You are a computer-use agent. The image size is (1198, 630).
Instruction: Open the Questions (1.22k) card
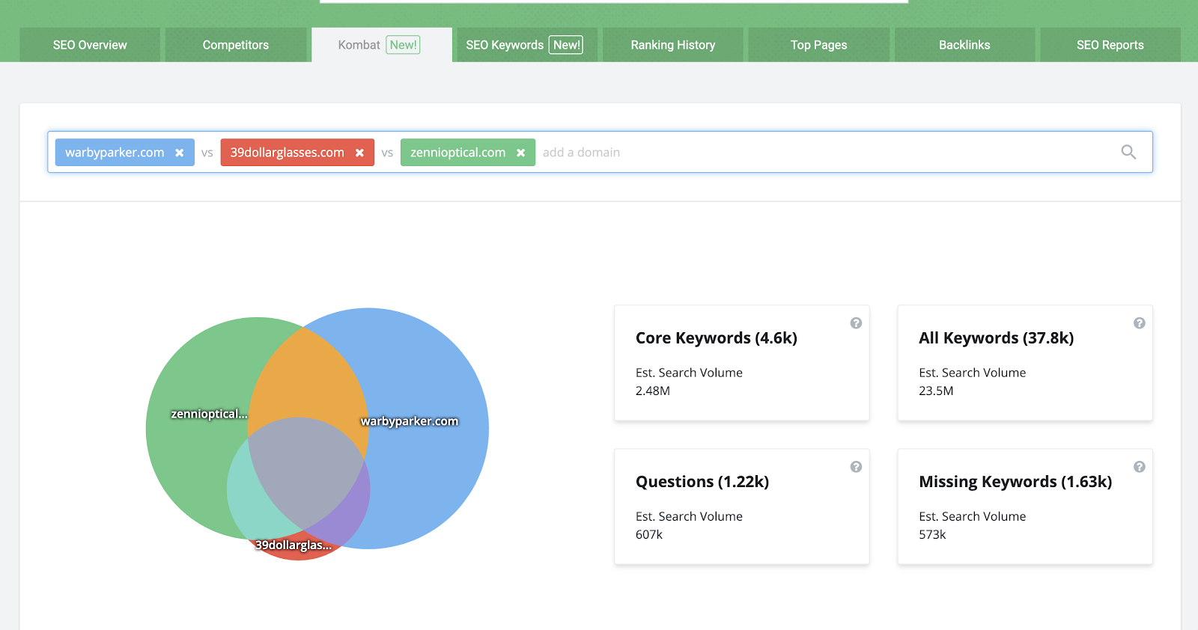[x=742, y=507]
